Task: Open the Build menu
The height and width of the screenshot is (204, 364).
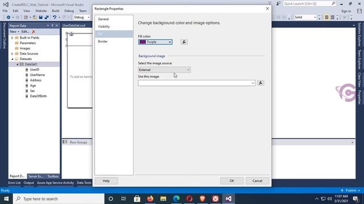Action: click(56, 11)
